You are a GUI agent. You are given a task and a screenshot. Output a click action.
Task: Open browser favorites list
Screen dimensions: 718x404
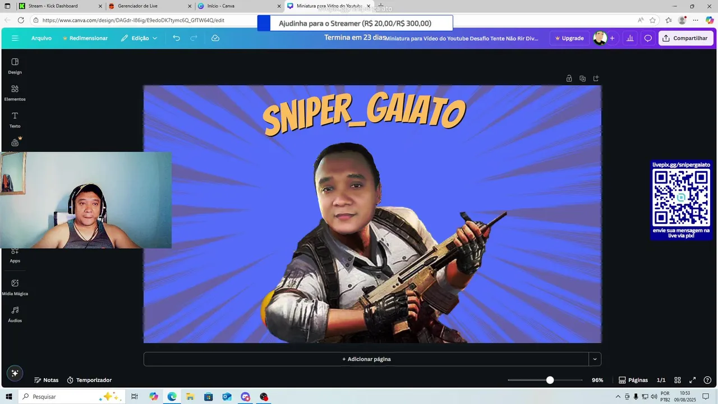click(669, 20)
